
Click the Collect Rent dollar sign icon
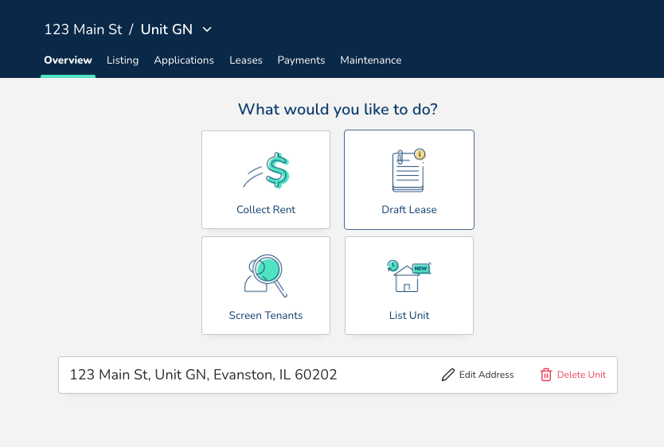[x=266, y=170]
